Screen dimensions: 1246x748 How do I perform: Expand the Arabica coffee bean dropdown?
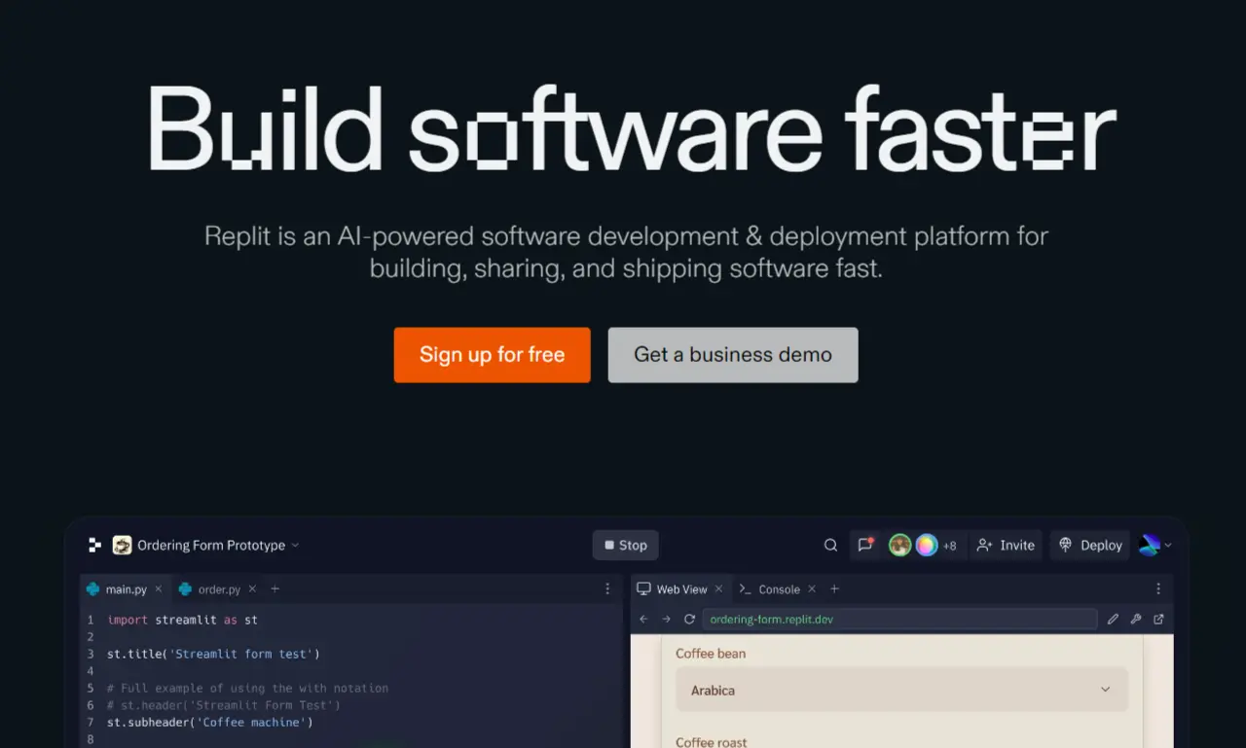pyautogui.click(x=901, y=690)
